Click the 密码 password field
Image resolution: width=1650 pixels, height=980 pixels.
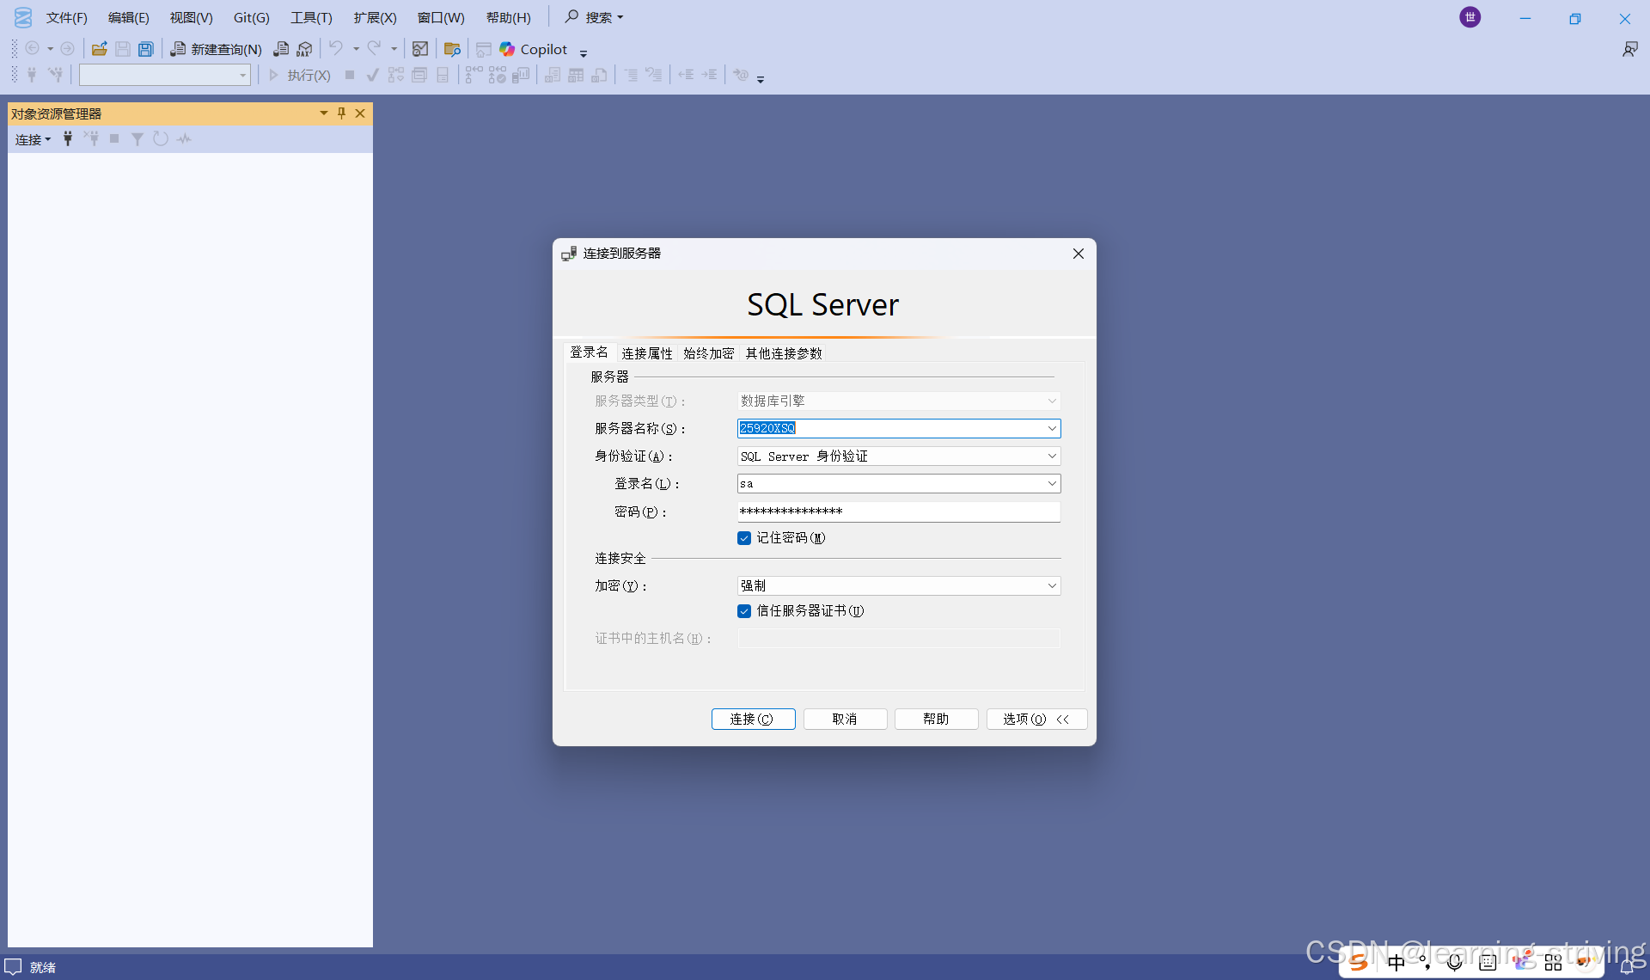click(x=898, y=511)
